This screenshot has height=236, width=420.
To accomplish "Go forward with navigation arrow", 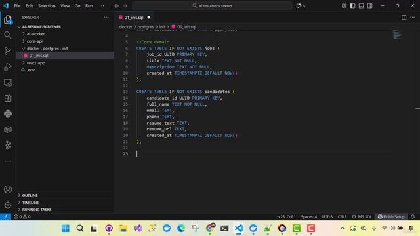I will pyautogui.click(x=125, y=6).
